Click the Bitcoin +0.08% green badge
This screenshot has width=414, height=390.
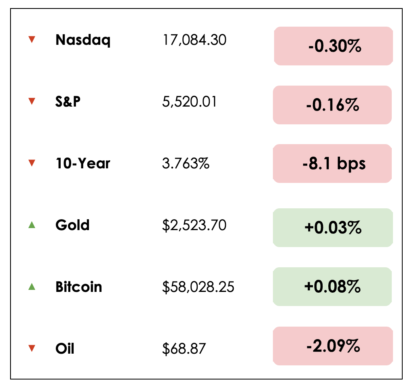pos(332,287)
